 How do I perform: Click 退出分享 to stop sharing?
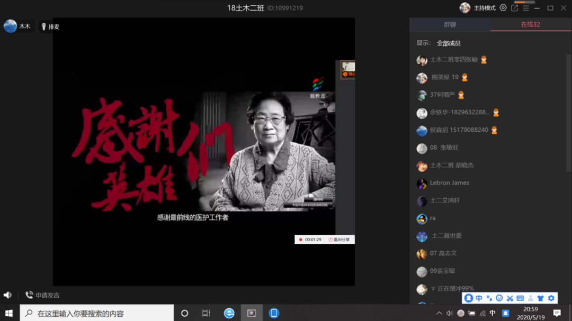(x=339, y=240)
